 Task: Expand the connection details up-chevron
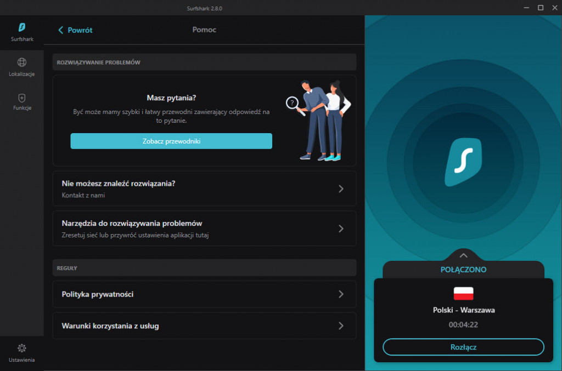463,255
